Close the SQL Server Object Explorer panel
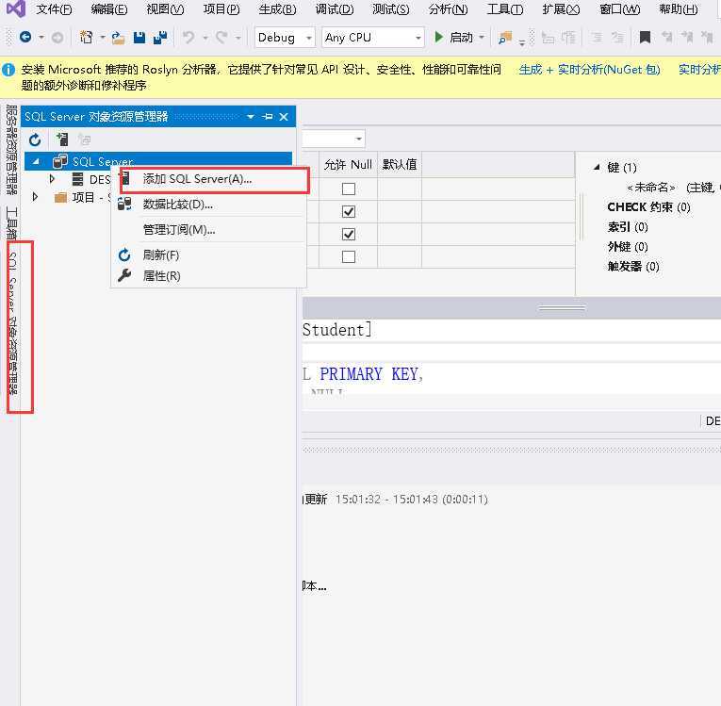This screenshot has width=721, height=706. (285, 117)
